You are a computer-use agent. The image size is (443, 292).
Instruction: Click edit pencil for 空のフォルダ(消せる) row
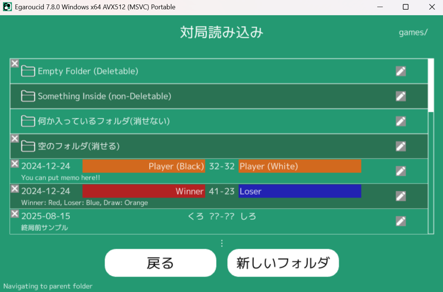point(401,146)
